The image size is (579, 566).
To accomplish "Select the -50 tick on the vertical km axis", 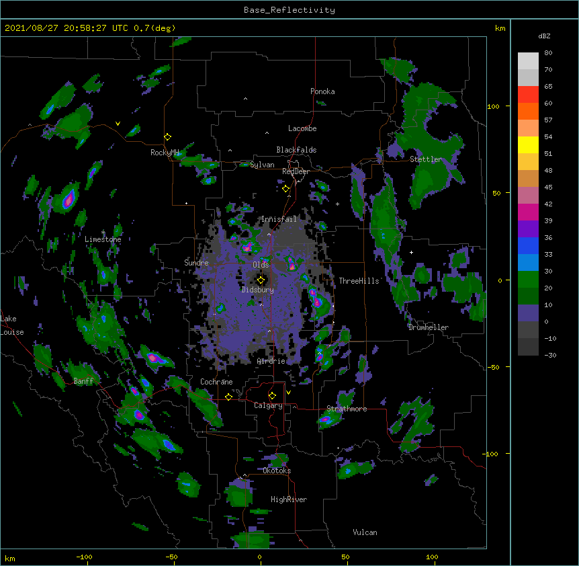I will [493, 367].
